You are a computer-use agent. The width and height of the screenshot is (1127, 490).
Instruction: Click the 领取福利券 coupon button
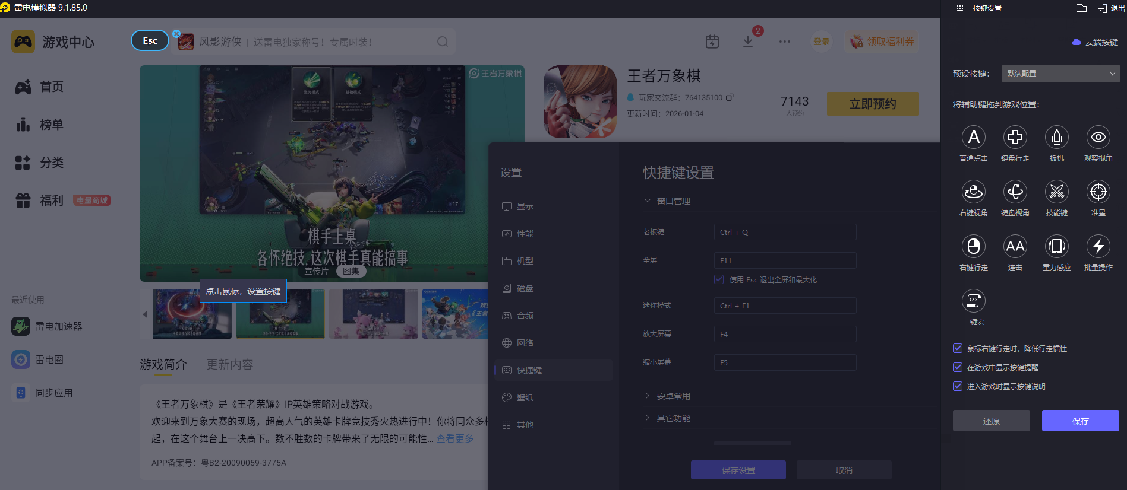[x=882, y=42]
